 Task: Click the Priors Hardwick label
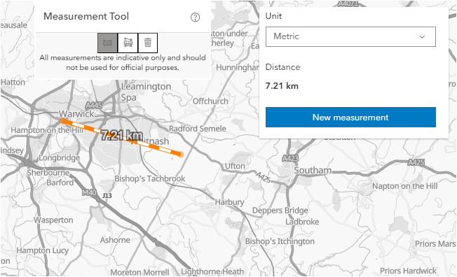[x=409, y=271]
